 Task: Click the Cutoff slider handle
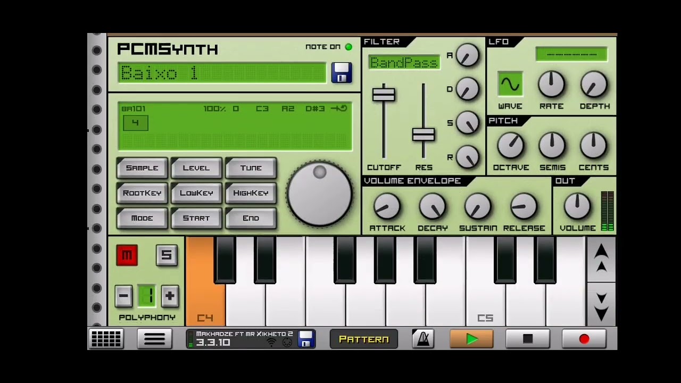click(x=384, y=95)
